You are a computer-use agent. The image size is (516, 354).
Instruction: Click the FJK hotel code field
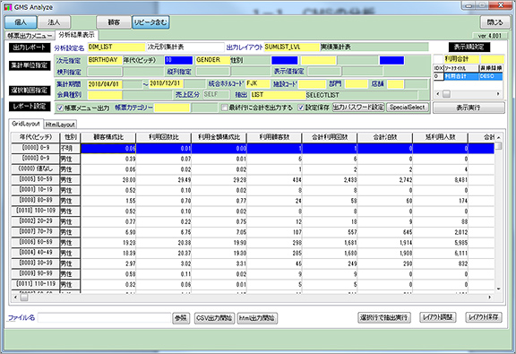coord(258,83)
